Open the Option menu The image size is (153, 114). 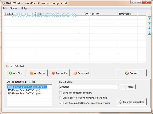14,8
